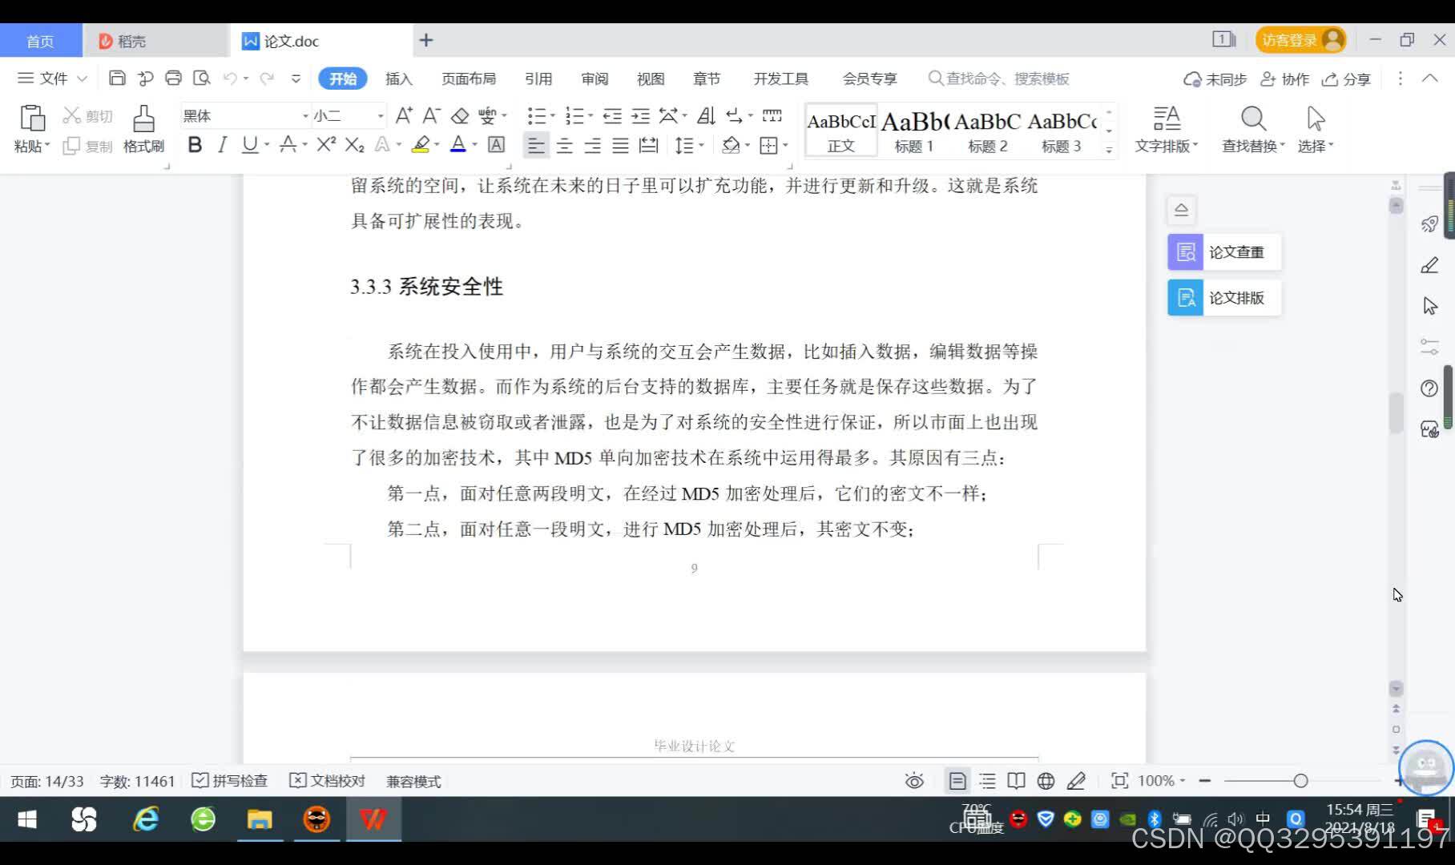
Task: Open the font size dropdown
Action: 381,116
